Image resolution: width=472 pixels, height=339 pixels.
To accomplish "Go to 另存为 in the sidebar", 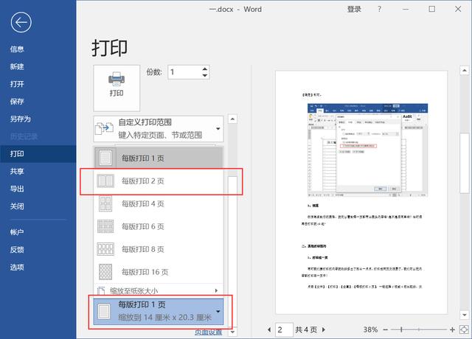I will pyautogui.click(x=21, y=119).
